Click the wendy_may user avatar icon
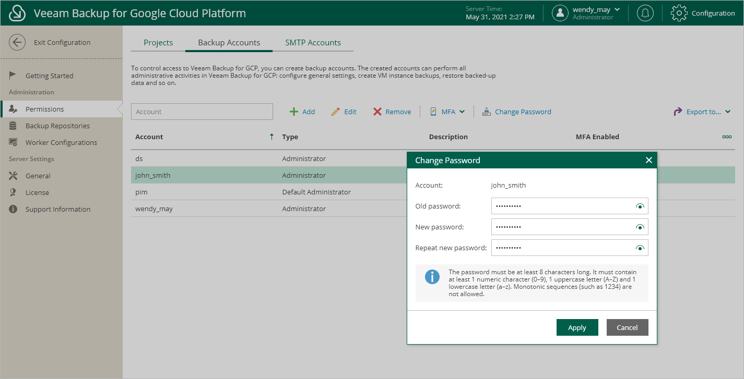Screen dimensions: 744x379 tap(560, 14)
